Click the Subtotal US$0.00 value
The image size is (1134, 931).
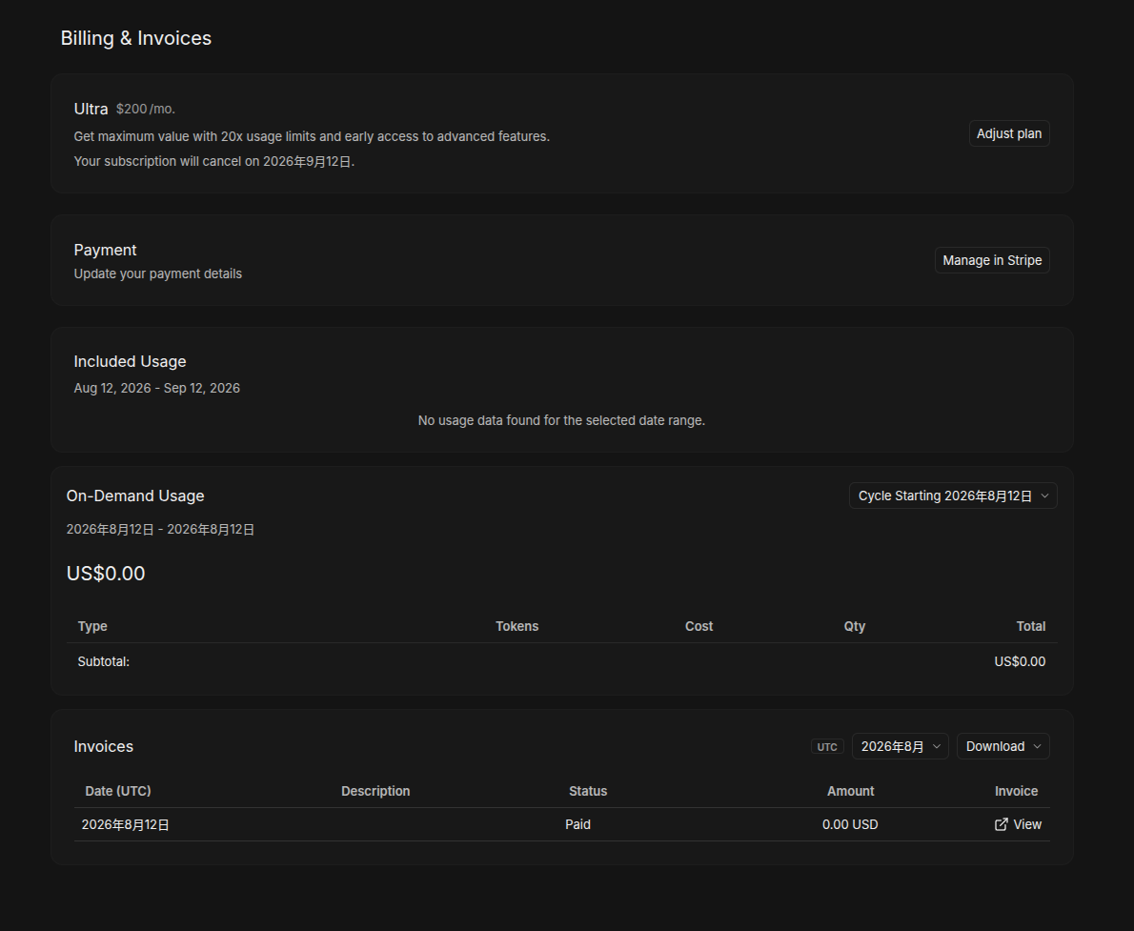coord(1020,662)
